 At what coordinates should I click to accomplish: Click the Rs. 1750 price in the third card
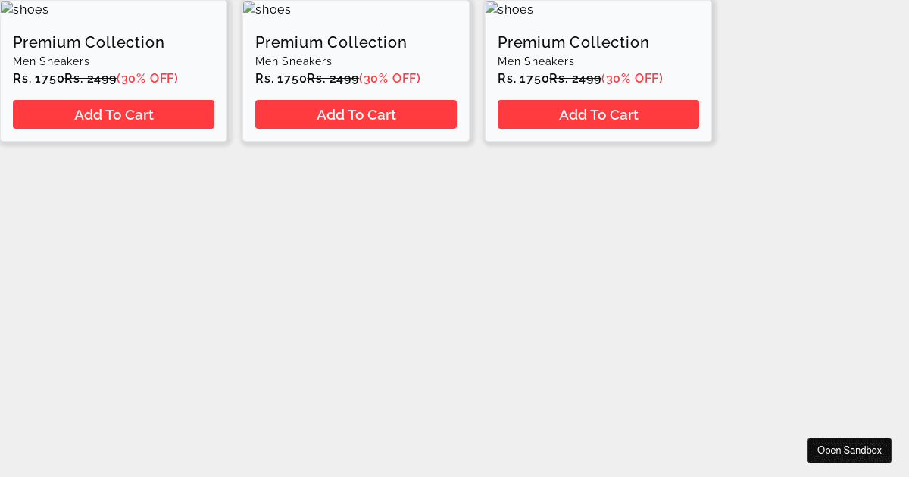pyautogui.click(x=523, y=79)
